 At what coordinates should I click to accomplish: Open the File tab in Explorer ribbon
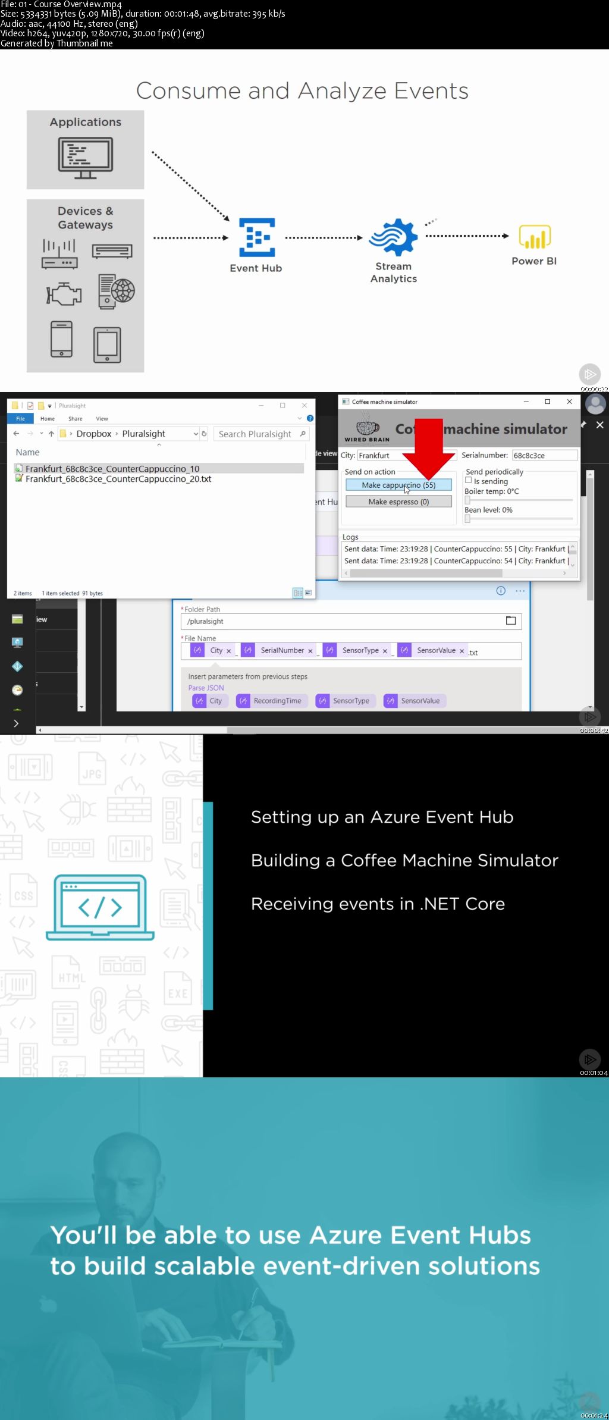[x=20, y=419]
